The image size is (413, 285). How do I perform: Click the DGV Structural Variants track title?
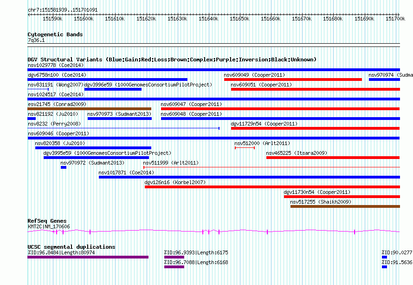[x=172, y=60]
